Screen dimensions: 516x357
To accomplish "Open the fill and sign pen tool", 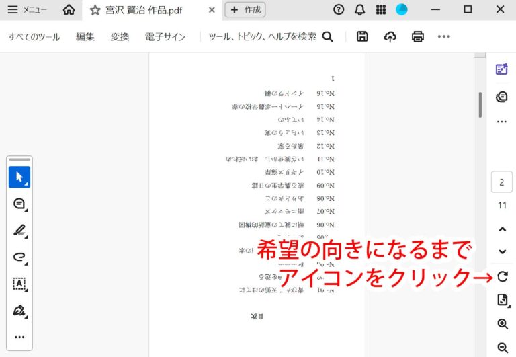I will tap(19, 311).
